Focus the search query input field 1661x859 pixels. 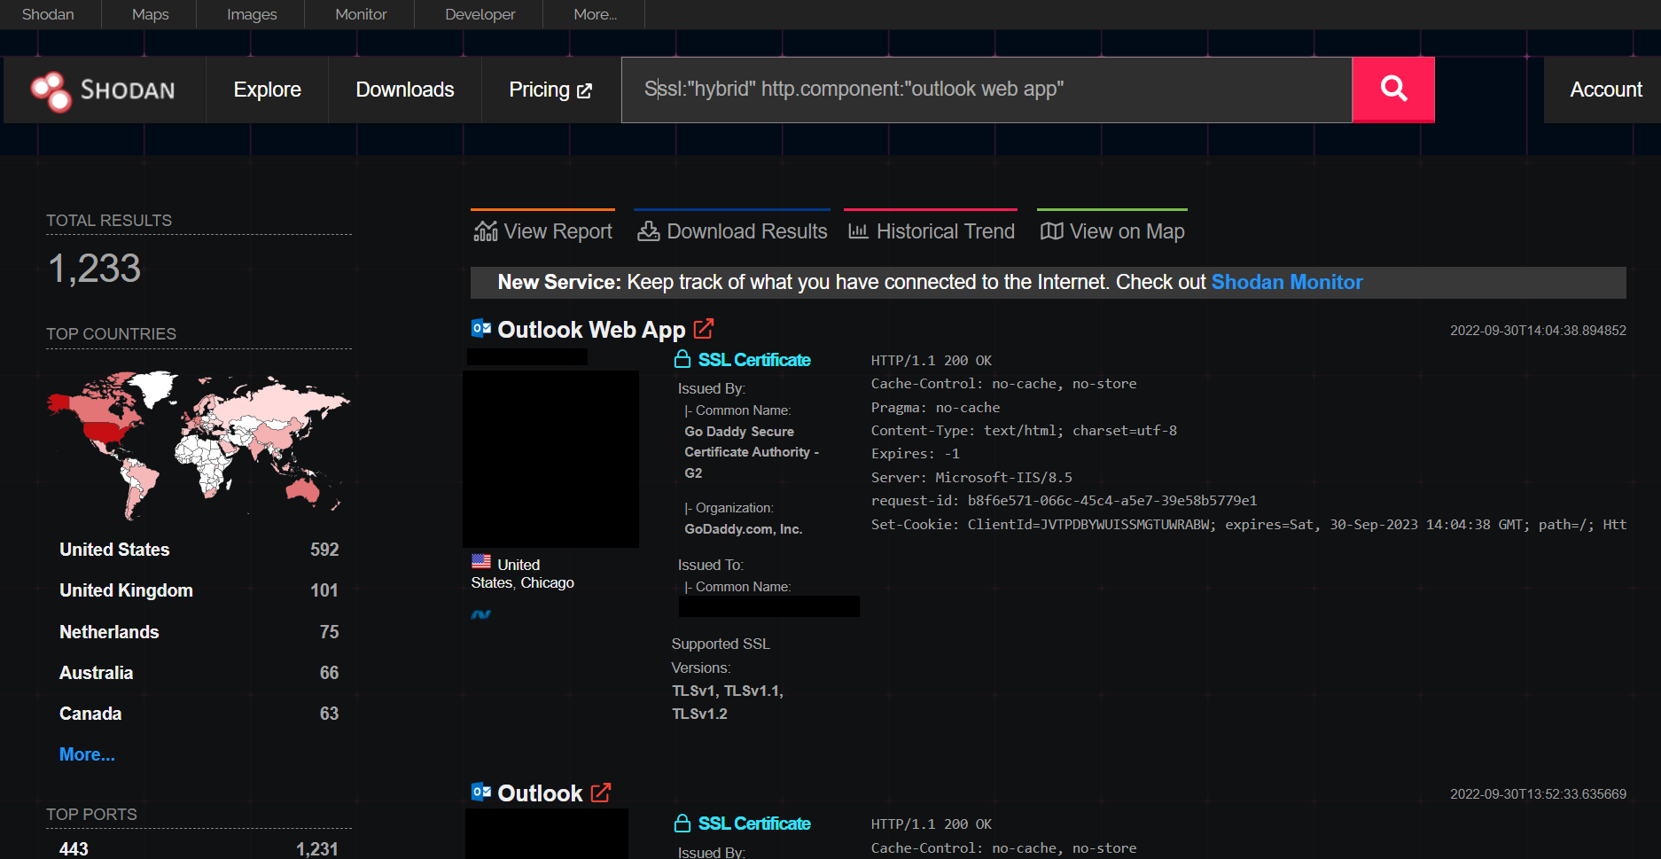pos(986,90)
